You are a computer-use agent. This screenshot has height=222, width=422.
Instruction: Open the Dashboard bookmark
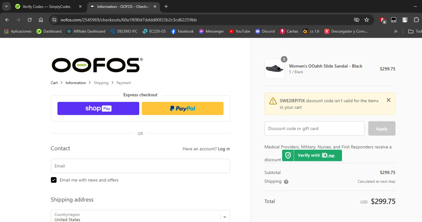[49, 31]
